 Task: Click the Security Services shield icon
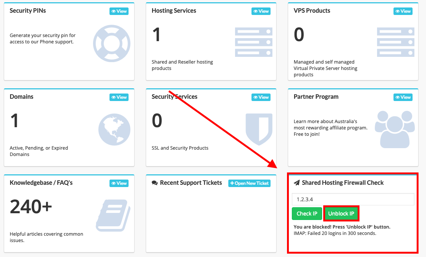pos(259,129)
